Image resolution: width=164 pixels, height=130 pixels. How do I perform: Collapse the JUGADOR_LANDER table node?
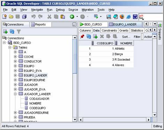(15, 94)
